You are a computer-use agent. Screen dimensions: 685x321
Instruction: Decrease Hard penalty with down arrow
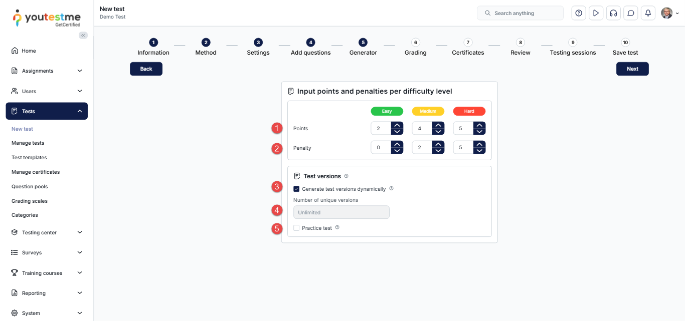pos(479,151)
